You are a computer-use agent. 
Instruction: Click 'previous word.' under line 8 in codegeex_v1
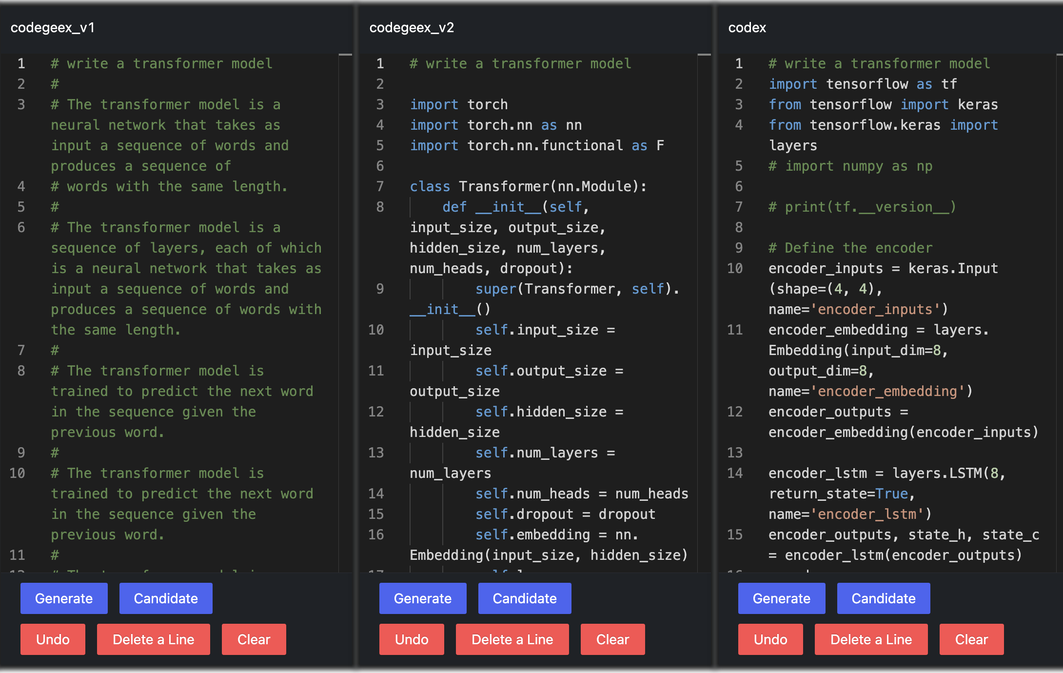[108, 432]
